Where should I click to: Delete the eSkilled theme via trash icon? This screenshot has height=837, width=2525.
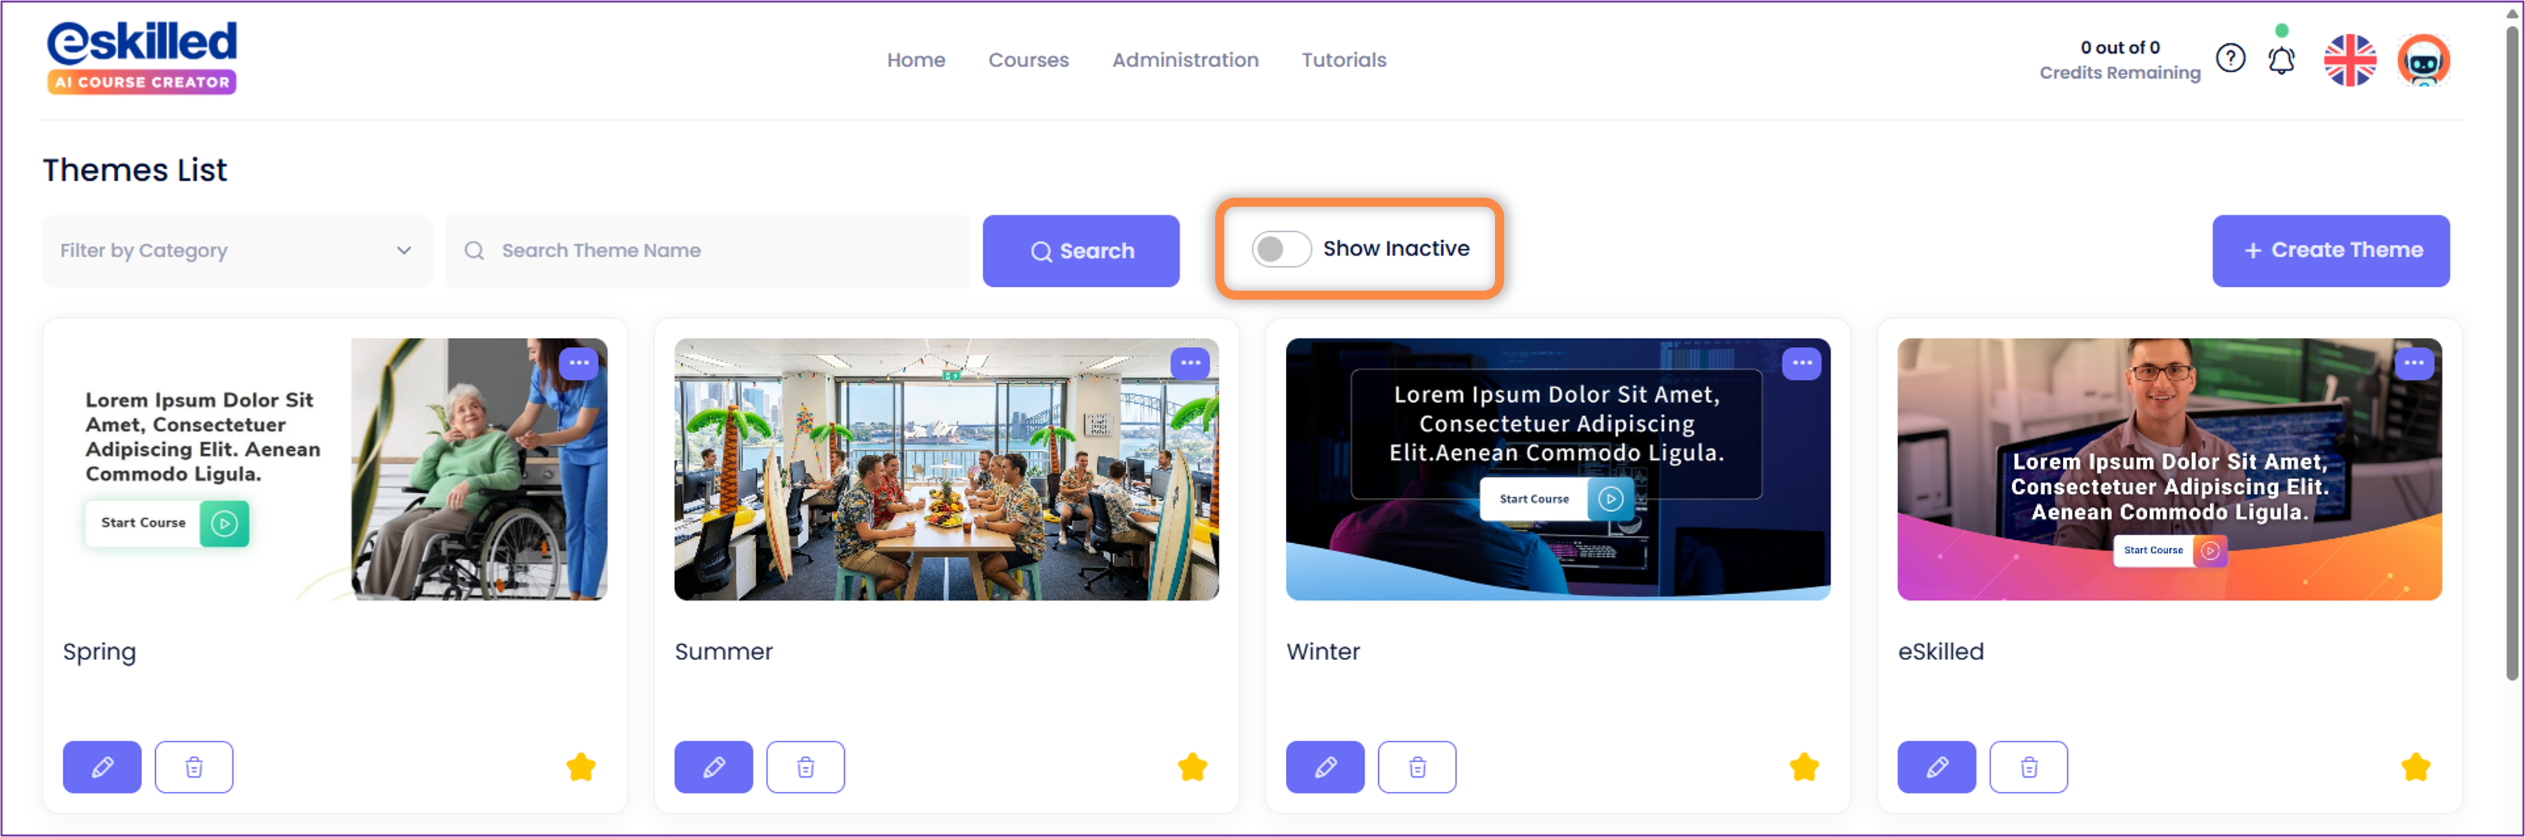[2028, 767]
